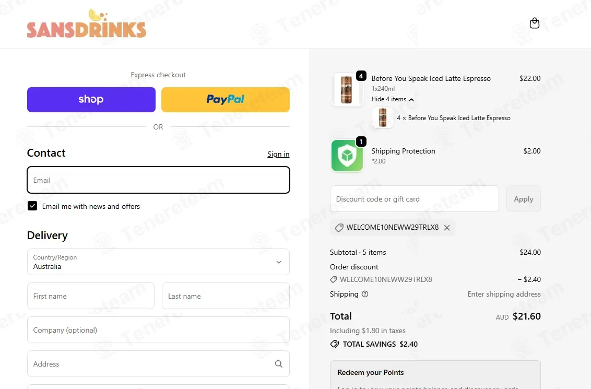Click the Discount code or gift card field
Viewport: 591px width, 389px height.
(414, 199)
